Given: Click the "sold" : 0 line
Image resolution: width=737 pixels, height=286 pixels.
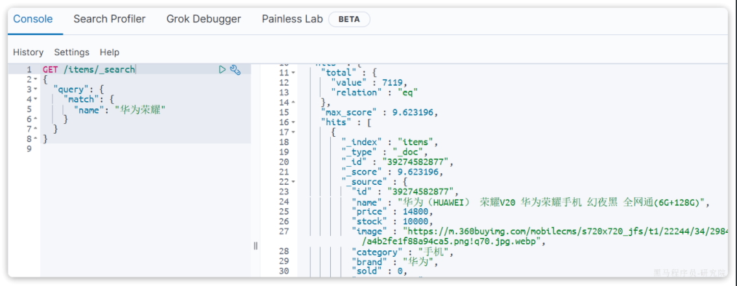Looking at the screenshot, I should tap(380, 272).
